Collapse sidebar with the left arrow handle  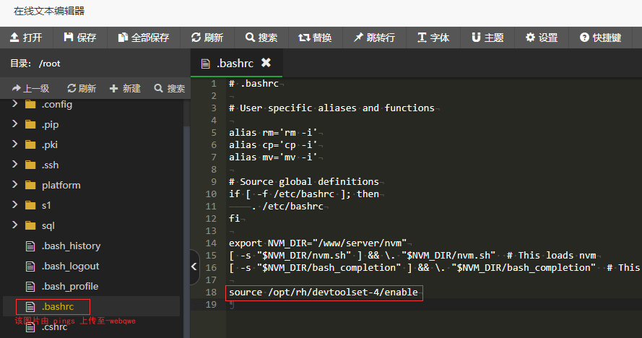[194, 266]
